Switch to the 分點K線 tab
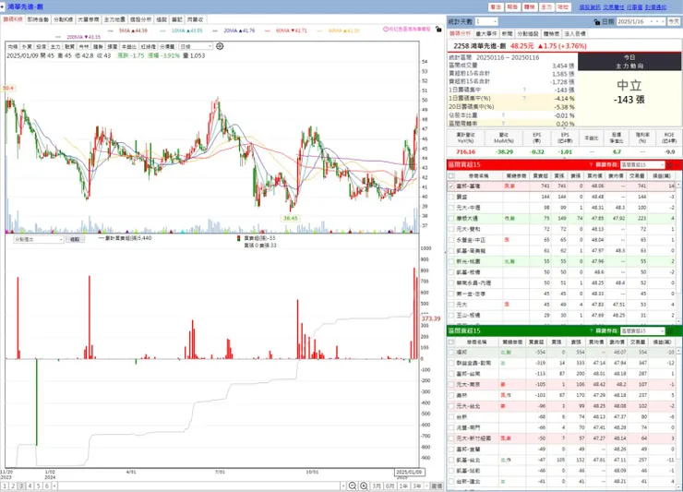Screen dimensions: 683x492 click(63, 19)
